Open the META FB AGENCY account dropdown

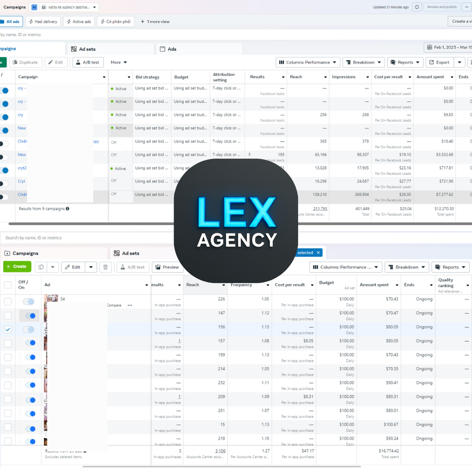[x=64, y=7]
